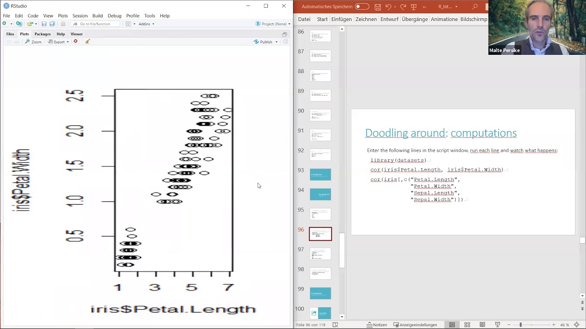Open Übergänge ribbon tab
The width and height of the screenshot is (586, 329).
click(415, 19)
